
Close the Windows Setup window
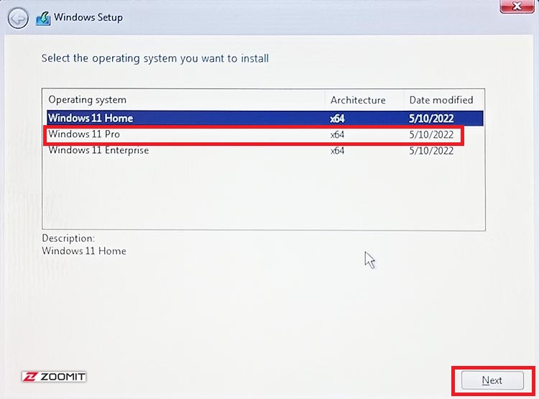pyautogui.click(x=517, y=6)
